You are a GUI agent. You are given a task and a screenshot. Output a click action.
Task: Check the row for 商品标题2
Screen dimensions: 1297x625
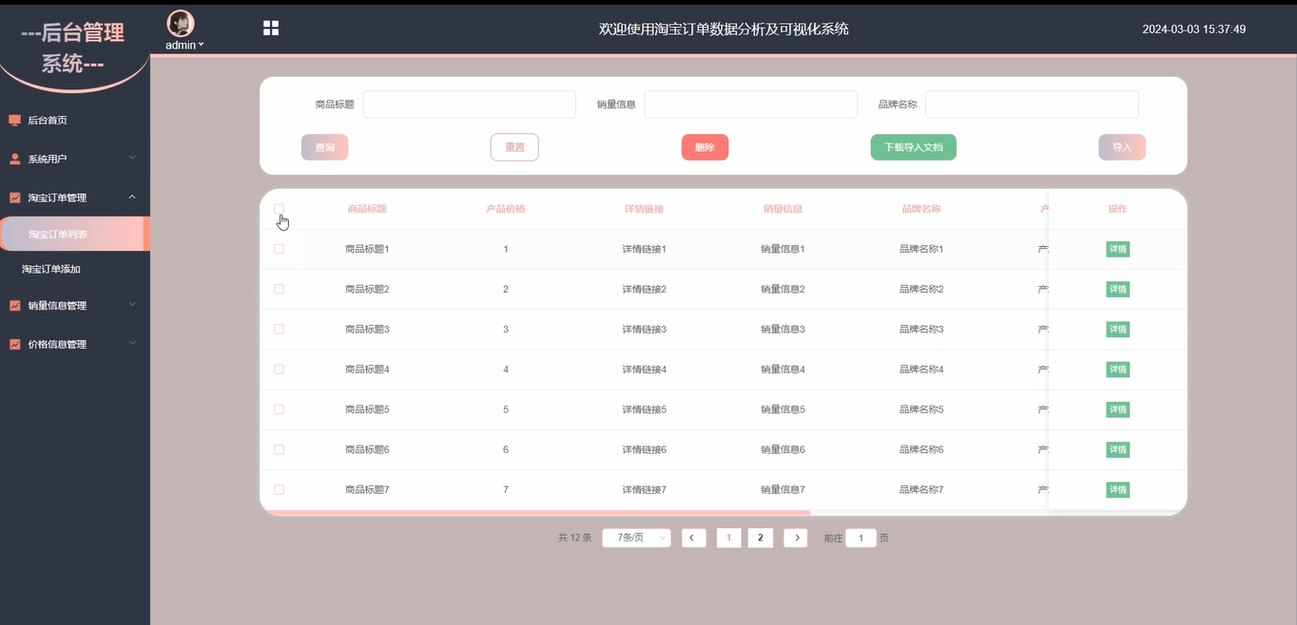[x=279, y=289]
